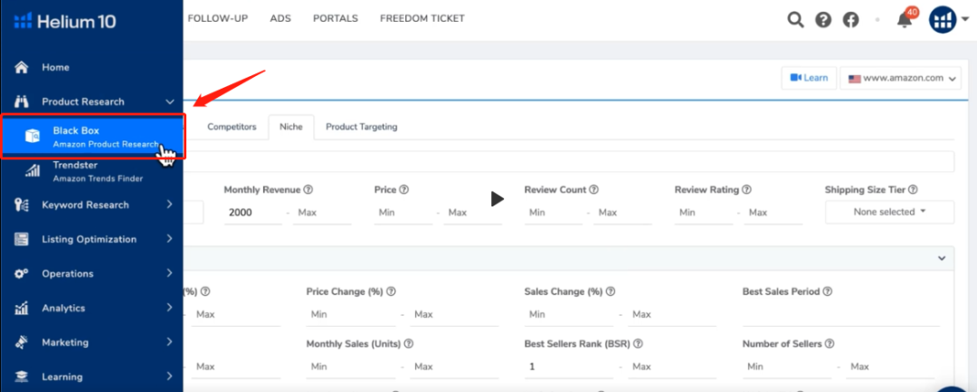Switch to Product Targeting tab
977x392 pixels.
pos(361,128)
